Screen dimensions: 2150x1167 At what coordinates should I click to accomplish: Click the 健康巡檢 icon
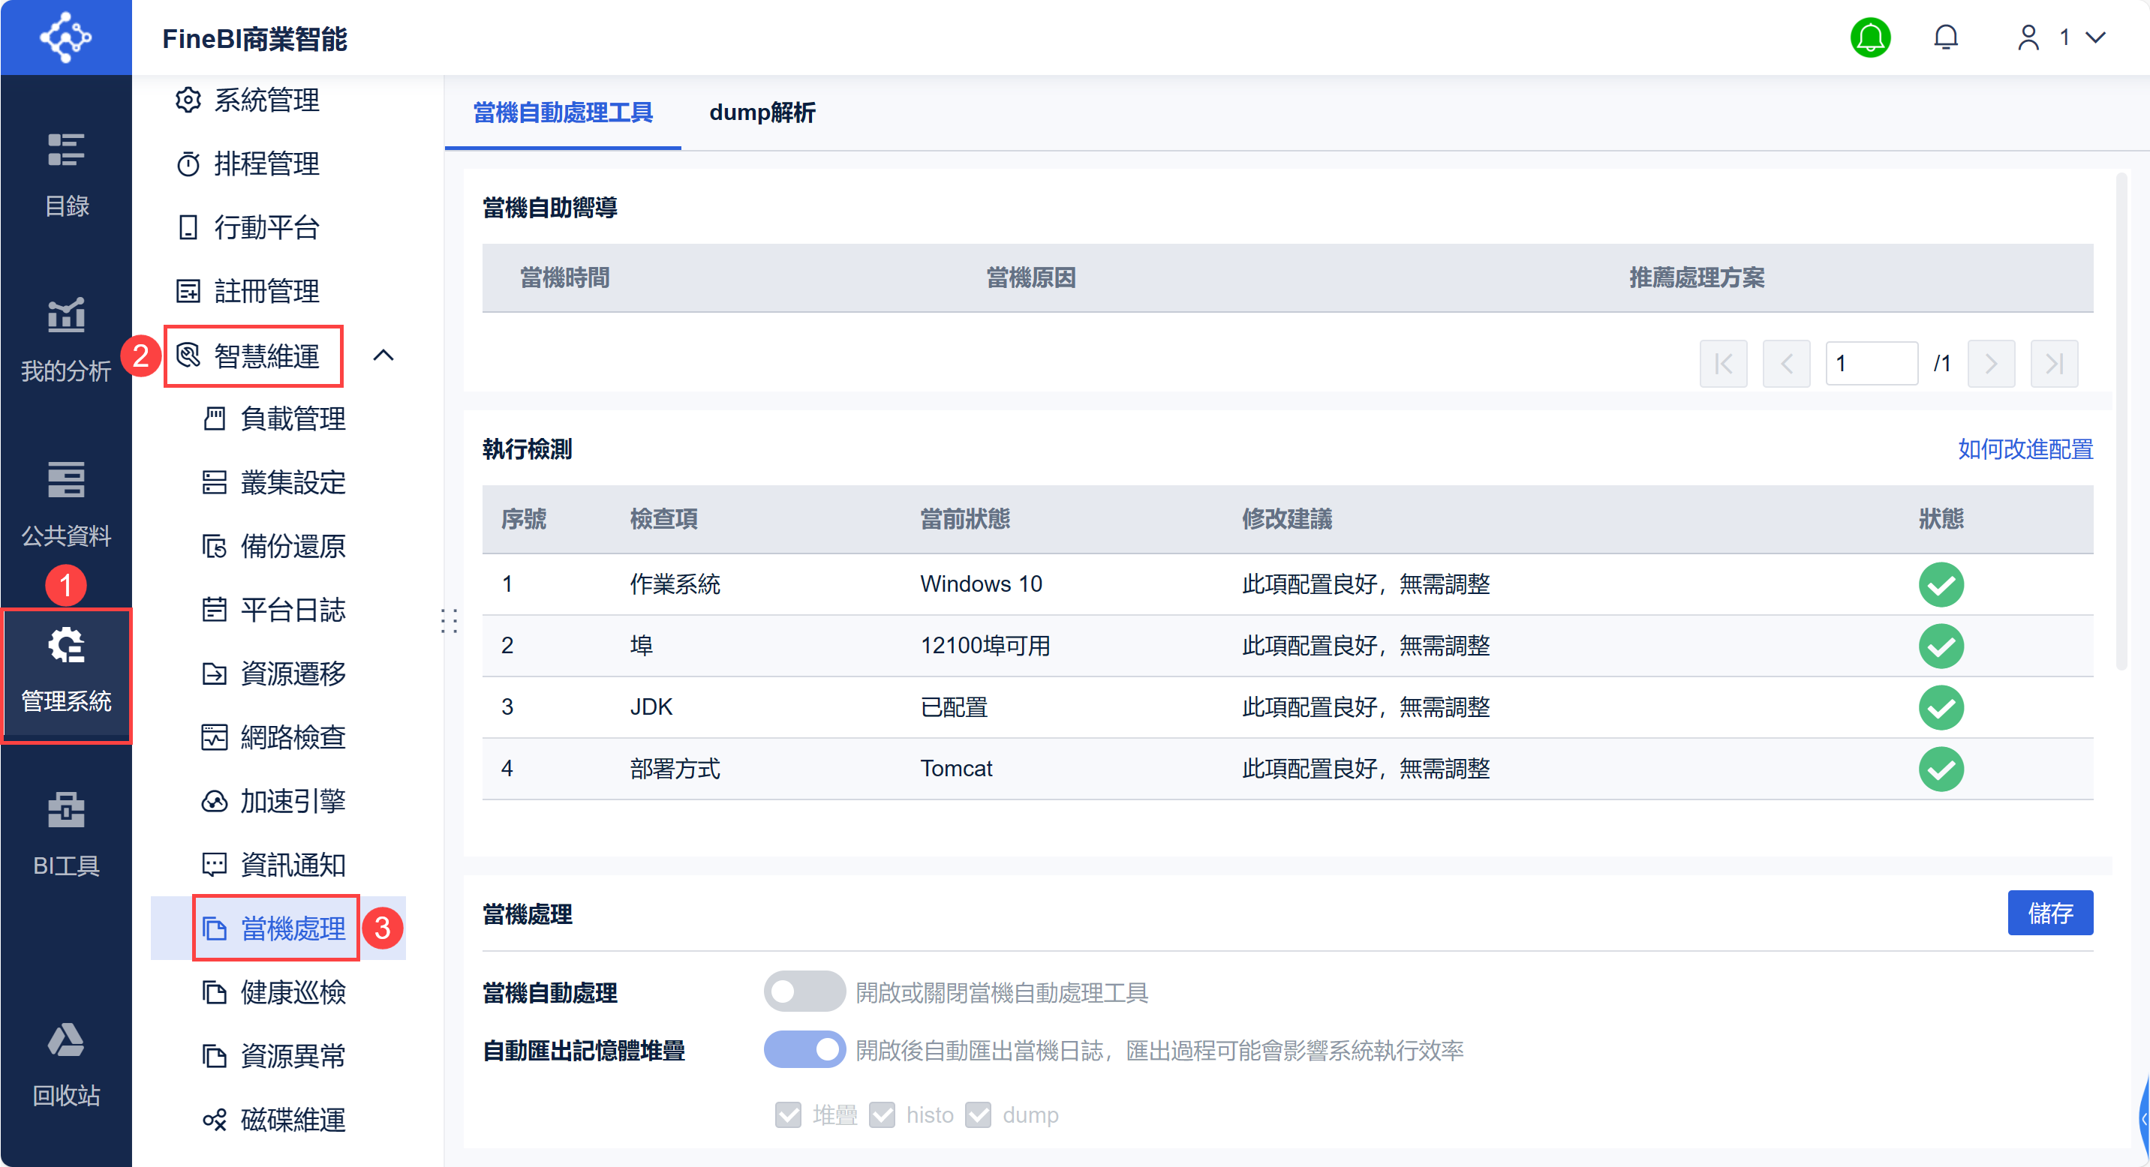[x=215, y=991]
